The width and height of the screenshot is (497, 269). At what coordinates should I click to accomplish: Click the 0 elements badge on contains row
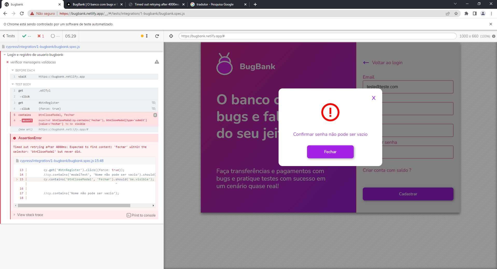point(155,115)
